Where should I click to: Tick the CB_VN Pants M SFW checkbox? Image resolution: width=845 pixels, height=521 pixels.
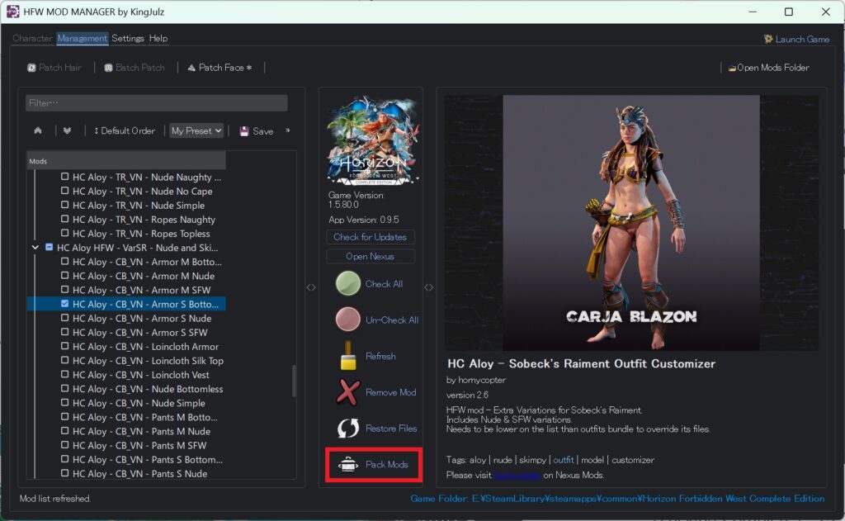point(65,446)
